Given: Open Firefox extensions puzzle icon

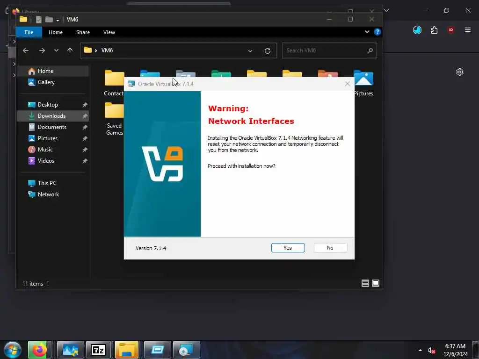Looking at the screenshot, I should click(434, 30).
